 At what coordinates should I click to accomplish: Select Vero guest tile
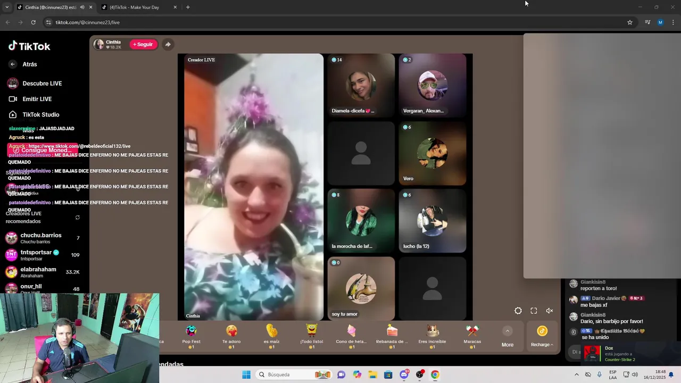tap(432, 153)
